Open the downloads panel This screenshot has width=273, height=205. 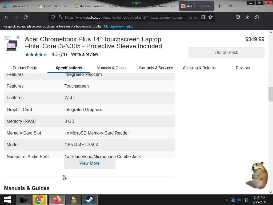coord(247,17)
